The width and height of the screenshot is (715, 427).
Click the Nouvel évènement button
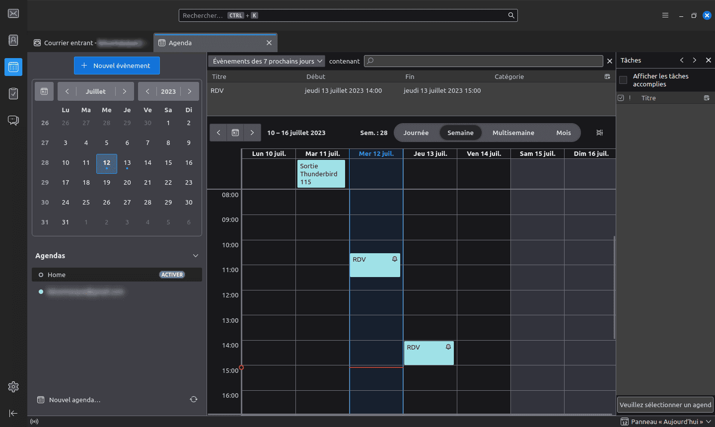(117, 66)
